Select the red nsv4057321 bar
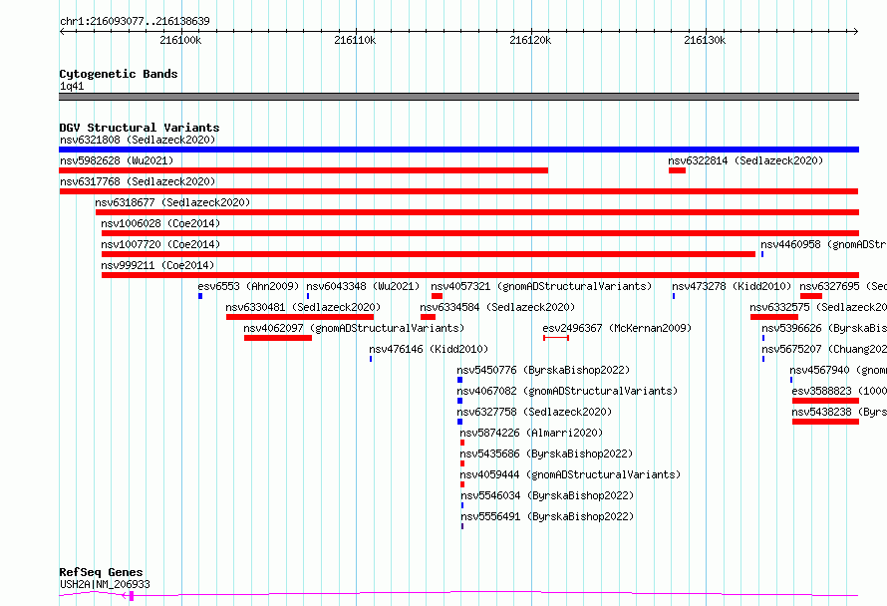Screen dimensions: 887x606 pos(437,296)
